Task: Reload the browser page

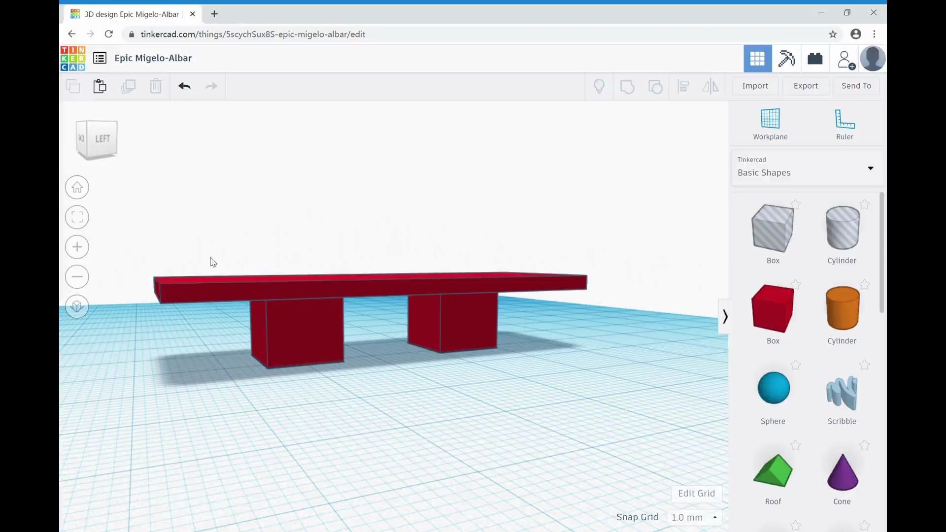Action: click(109, 34)
